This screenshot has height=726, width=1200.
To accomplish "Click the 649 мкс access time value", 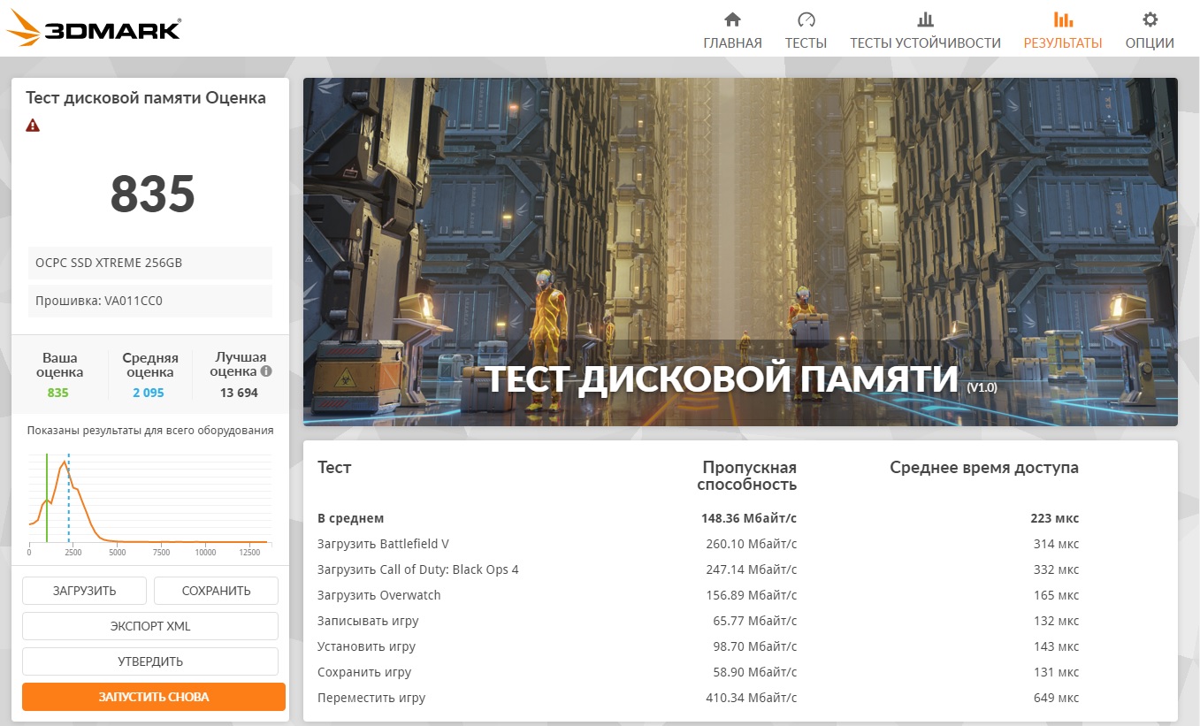I will (1056, 698).
